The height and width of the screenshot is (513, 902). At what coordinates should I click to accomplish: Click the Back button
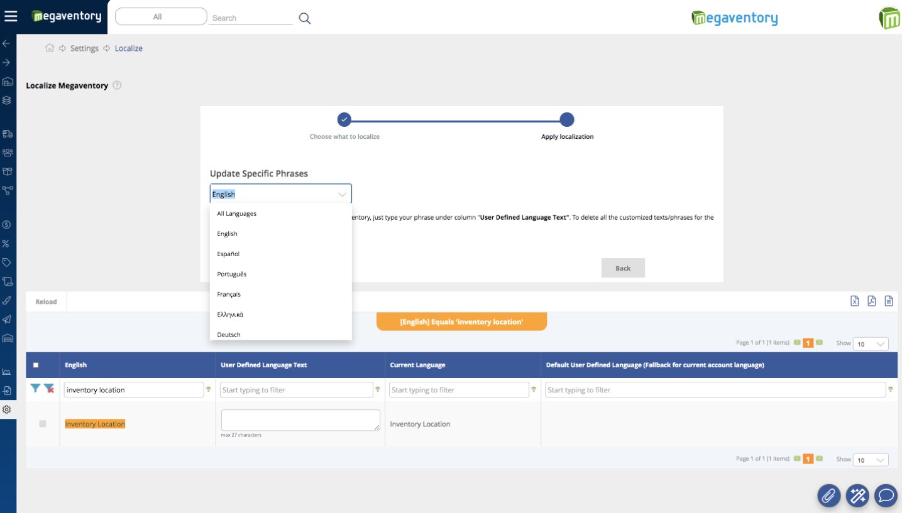[622, 268]
